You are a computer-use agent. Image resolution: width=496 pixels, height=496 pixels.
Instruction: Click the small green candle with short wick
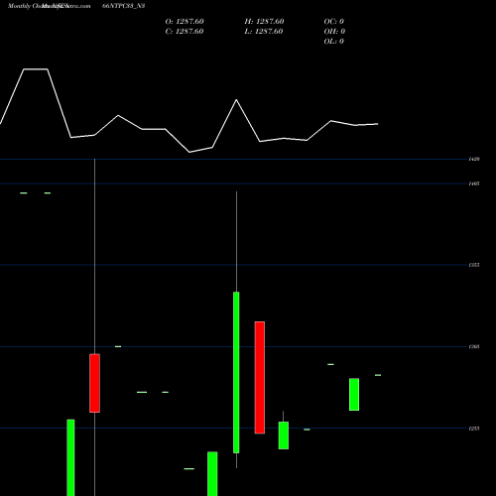click(284, 435)
